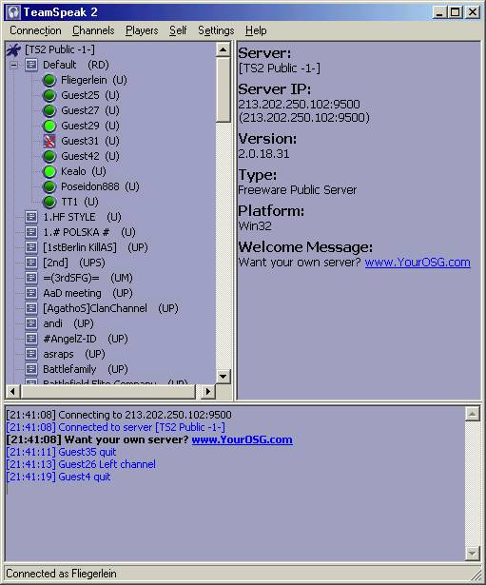Click the channel list scroll-down arrow
The image size is (486, 585).
224,377
